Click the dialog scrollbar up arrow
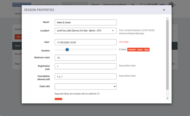The image size is (190, 116). point(167,19)
